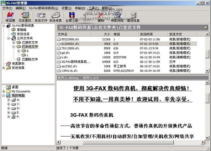Open the 帮助(H) menu
The image size is (211, 151).
[107, 8]
